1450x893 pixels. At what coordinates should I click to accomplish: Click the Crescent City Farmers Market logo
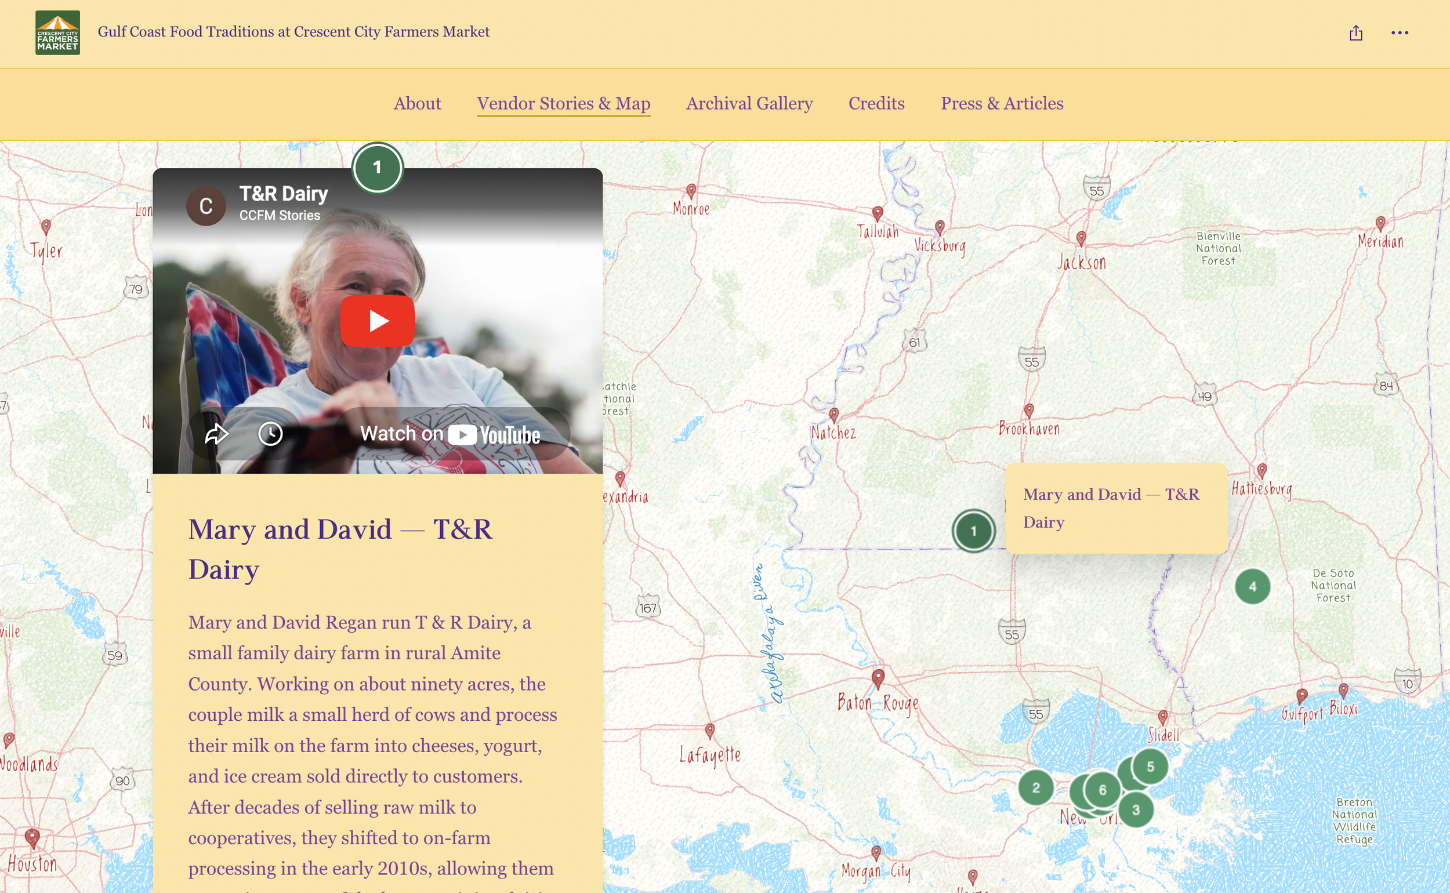57,32
